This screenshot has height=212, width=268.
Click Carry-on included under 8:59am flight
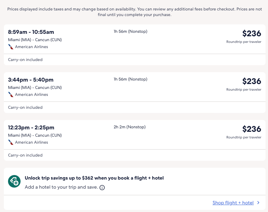pyautogui.click(x=25, y=60)
